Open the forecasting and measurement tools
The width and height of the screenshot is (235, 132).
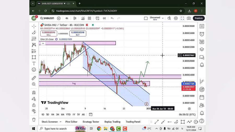(x=34, y=51)
